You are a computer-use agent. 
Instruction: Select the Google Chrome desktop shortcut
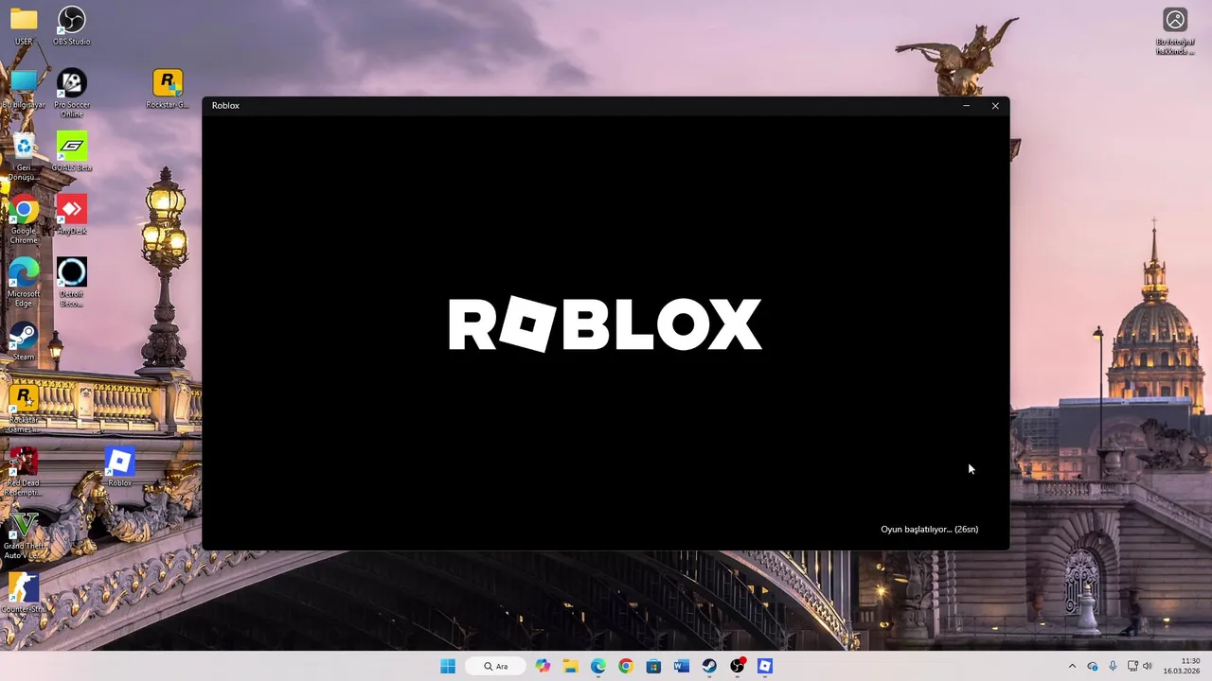(x=24, y=219)
